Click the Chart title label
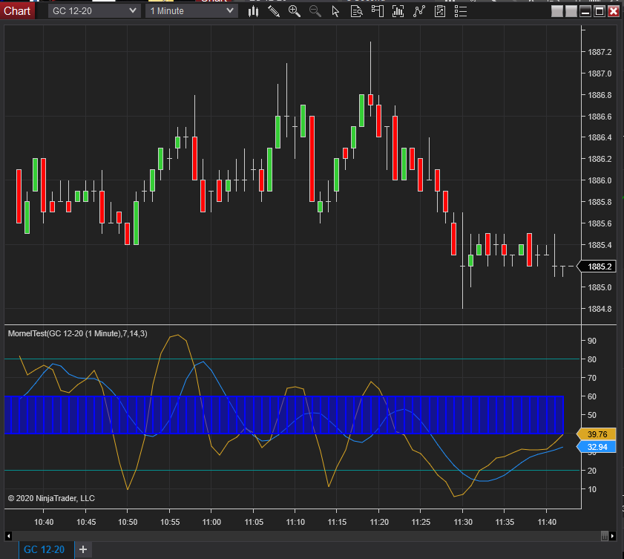624x559 pixels. [x=17, y=10]
